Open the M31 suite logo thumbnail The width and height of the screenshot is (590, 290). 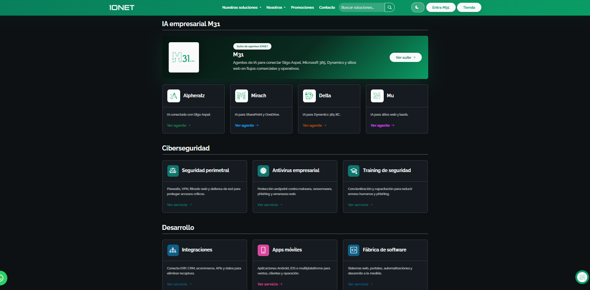[184, 57]
